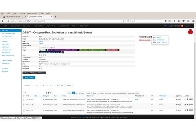
Task: Switch to the MISP/MISP GitHub tab
Action: (x=14, y=17)
